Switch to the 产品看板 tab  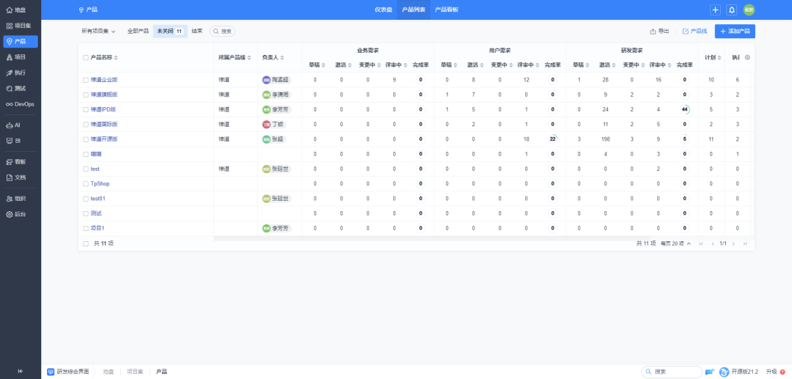[x=447, y=10]
